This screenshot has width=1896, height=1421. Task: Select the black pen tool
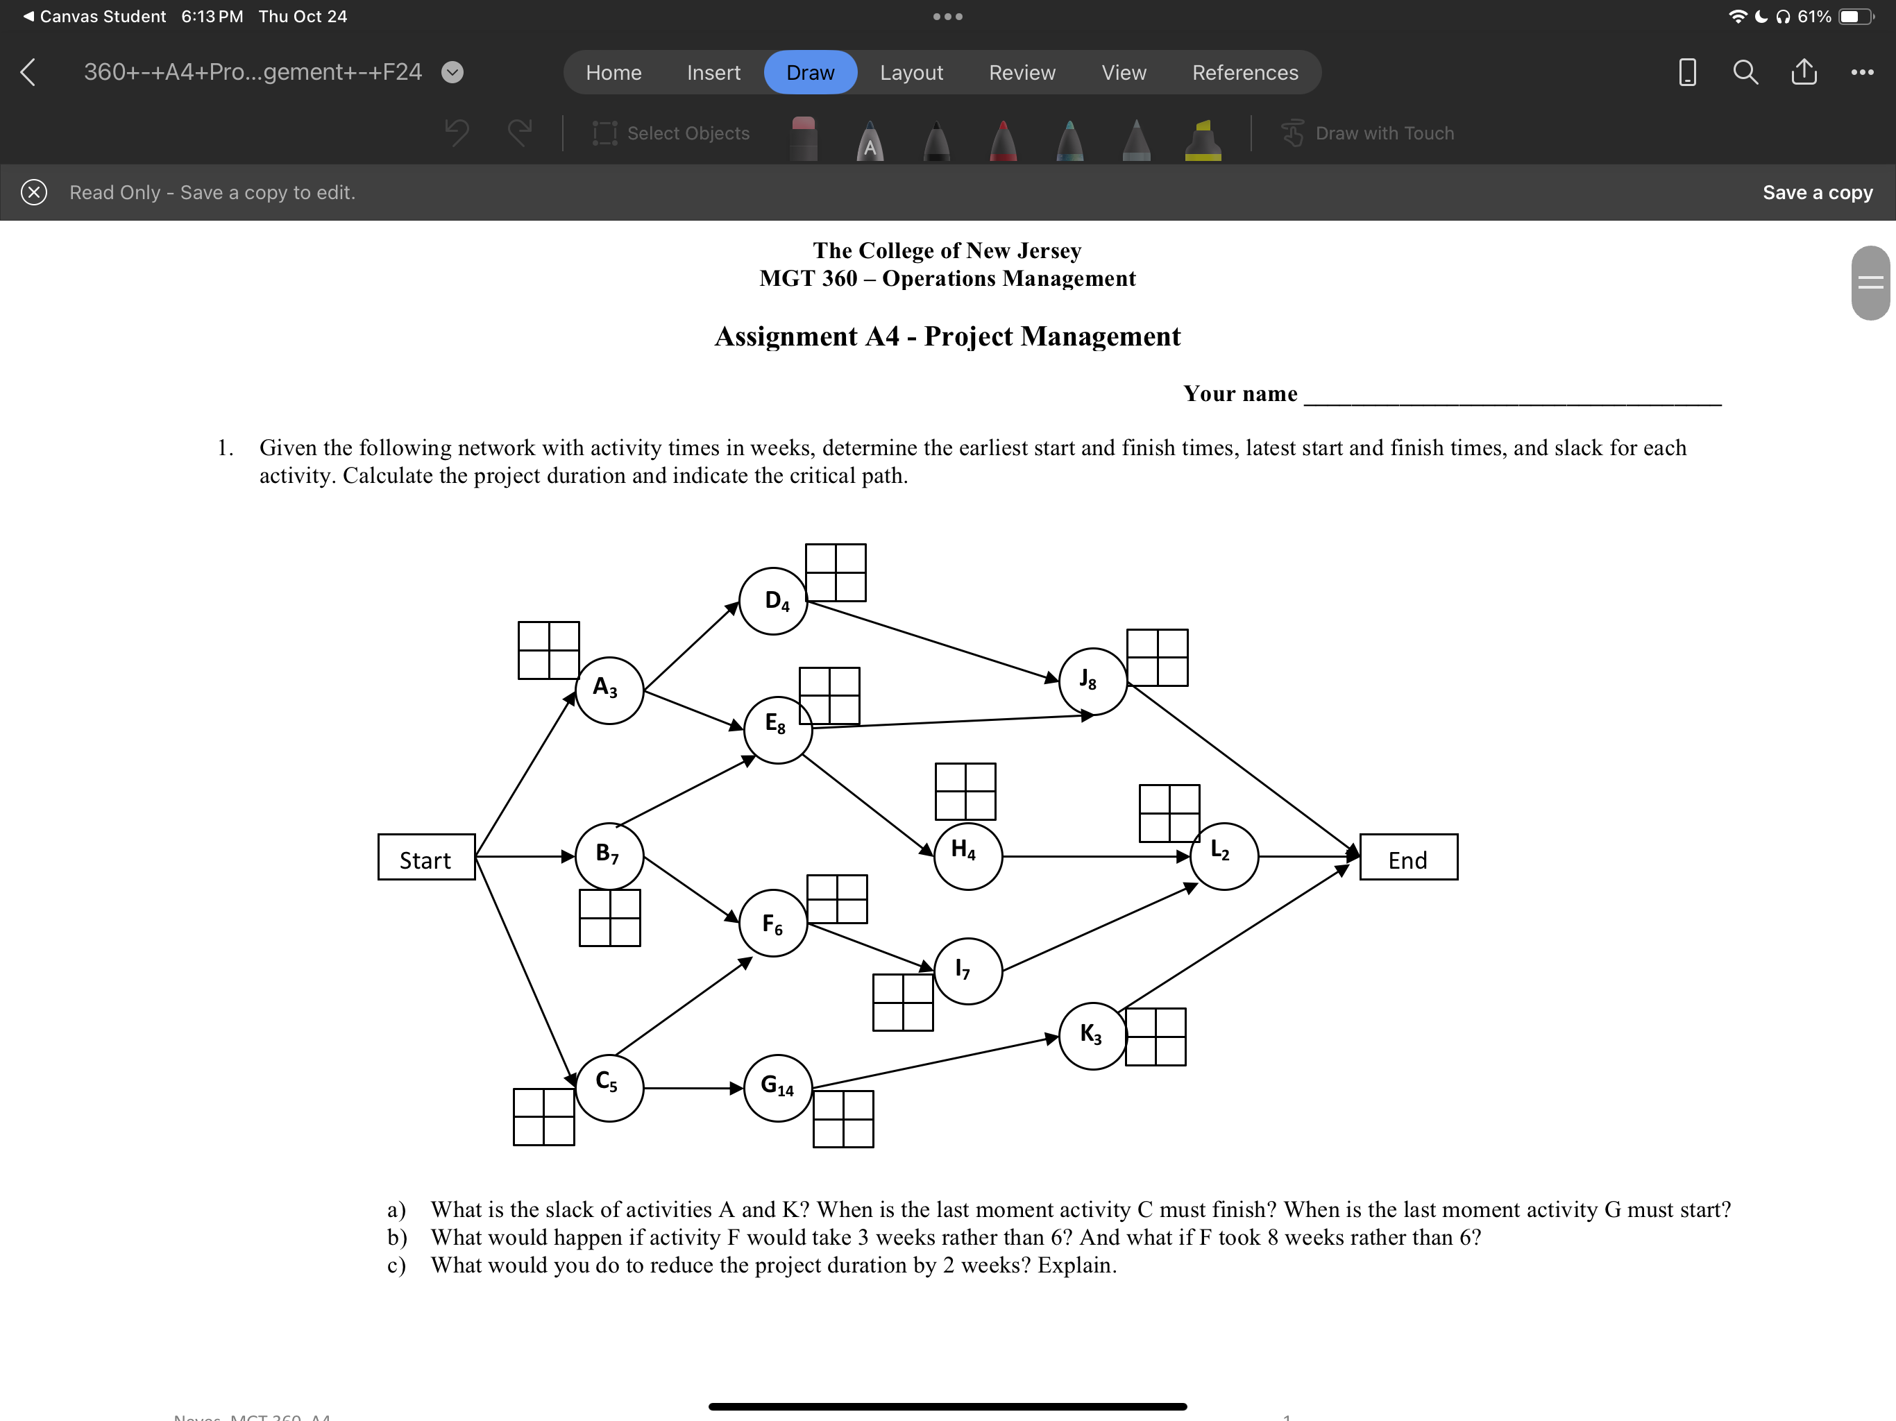click(936, 139)
